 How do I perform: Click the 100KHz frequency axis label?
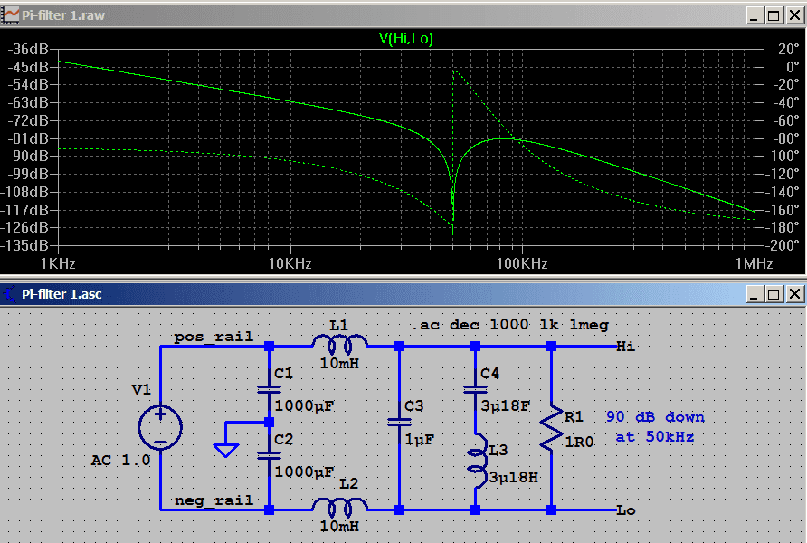coord(522,263)
